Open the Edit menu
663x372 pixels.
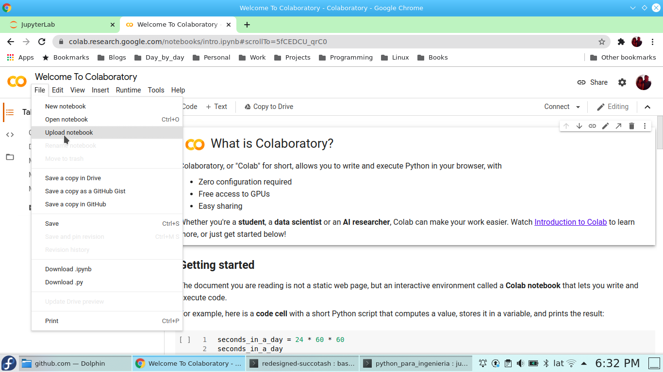(58, 90)
